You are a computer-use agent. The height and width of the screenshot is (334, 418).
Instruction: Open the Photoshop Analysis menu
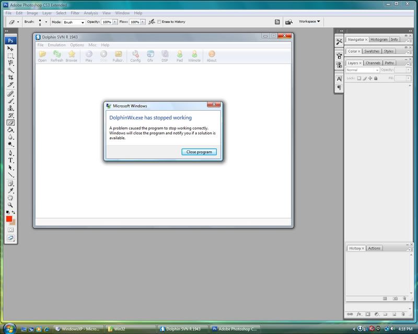(x=90, y=13)
